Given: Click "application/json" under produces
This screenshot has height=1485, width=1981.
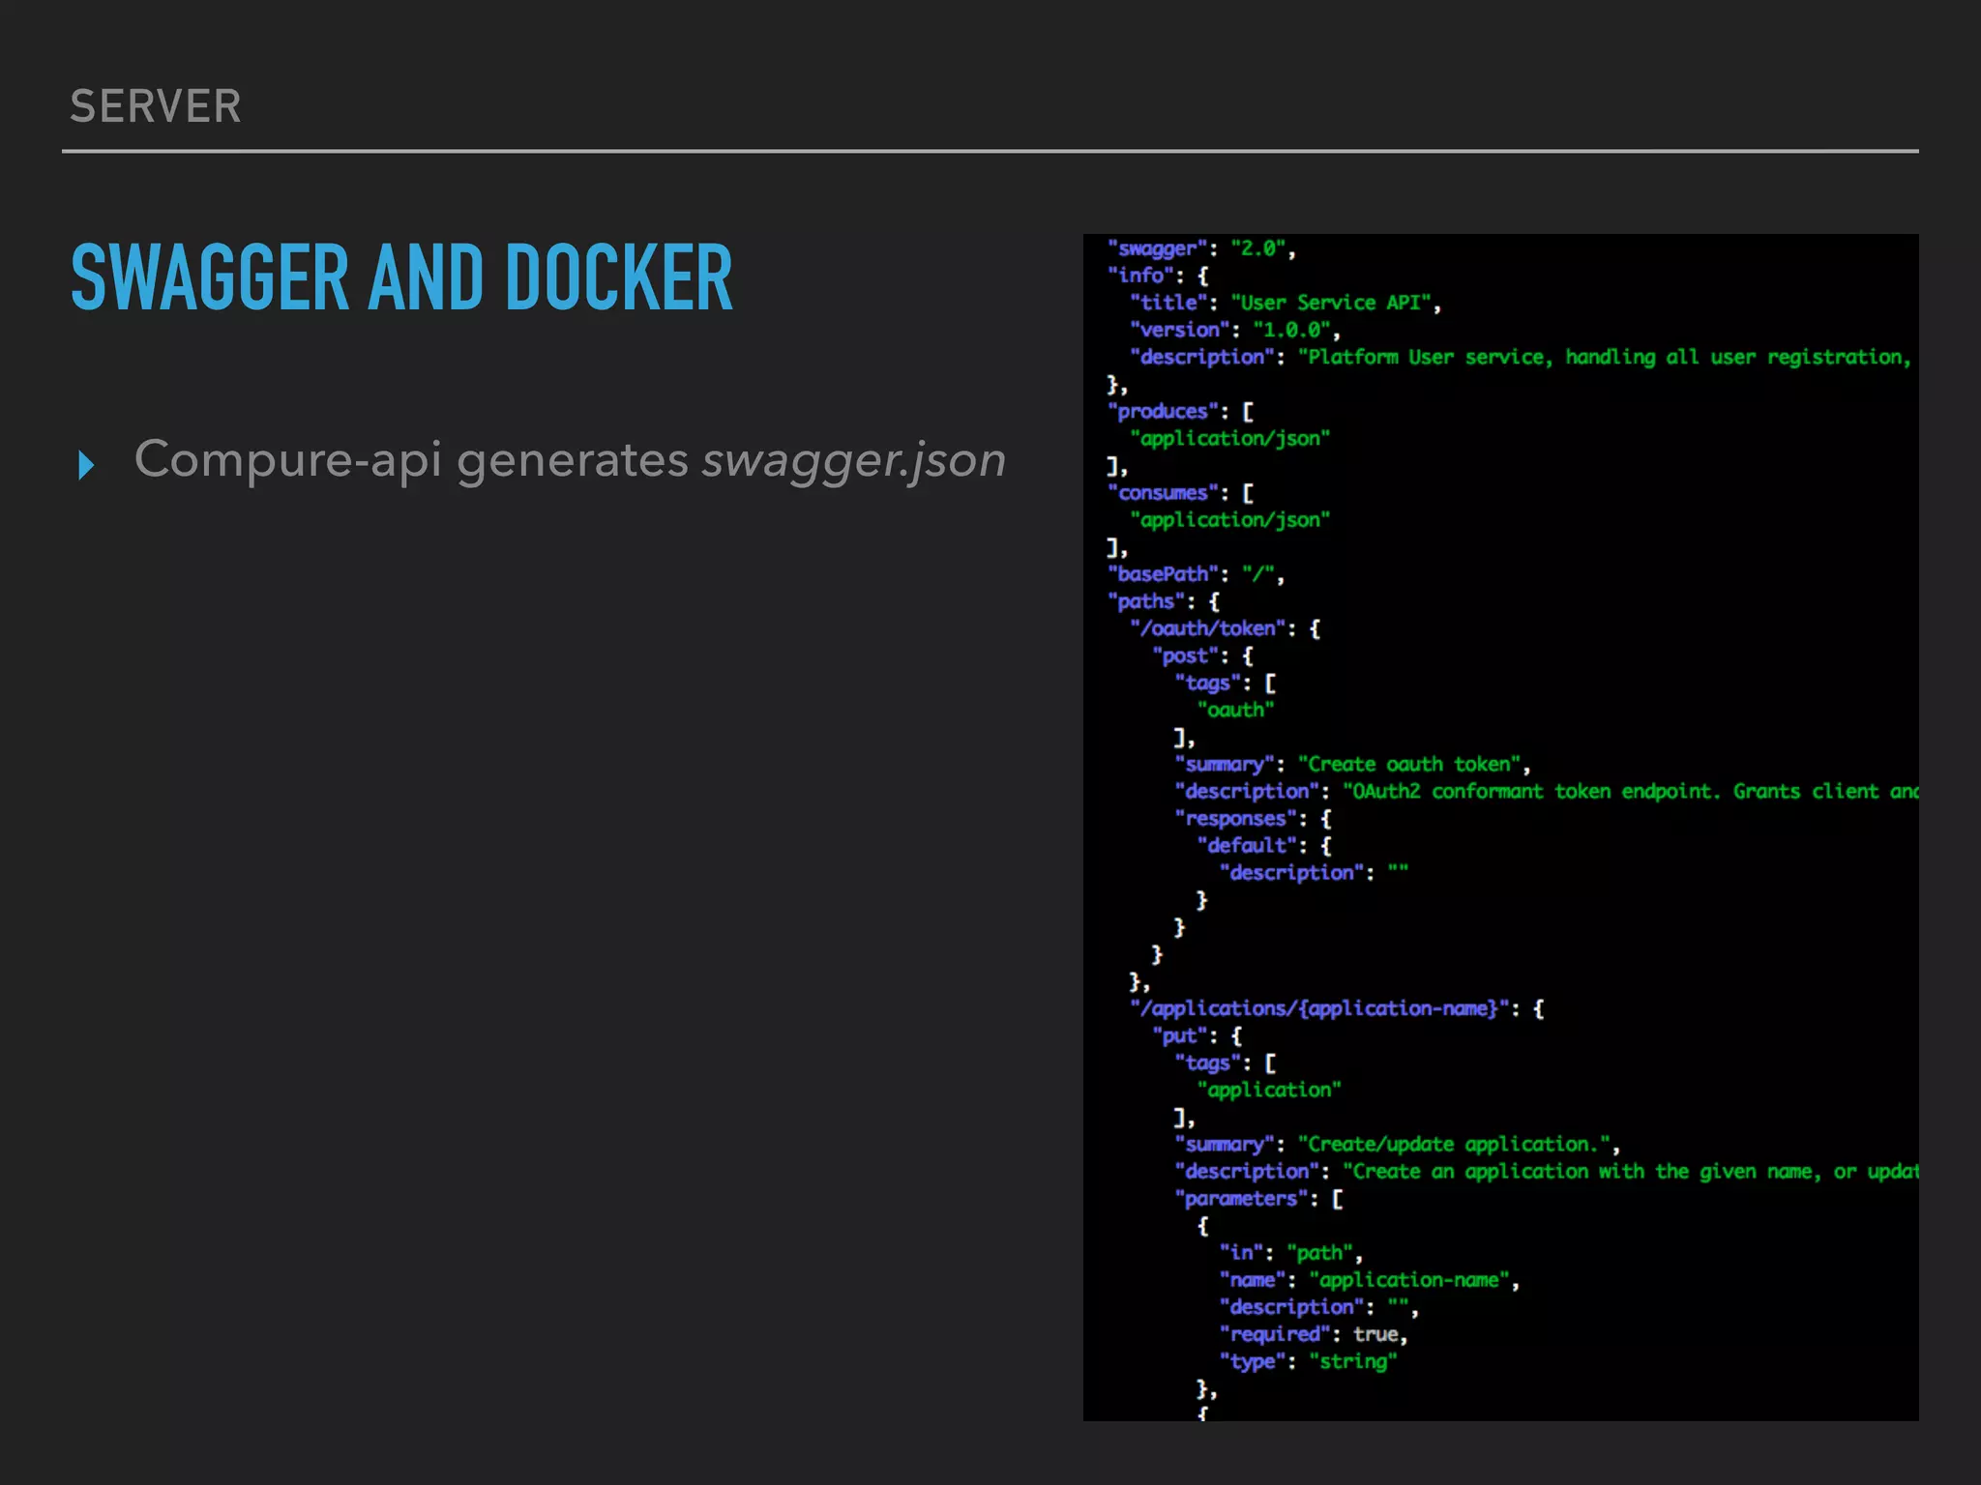Looking at the screenshot, I should click(1230, 439).
